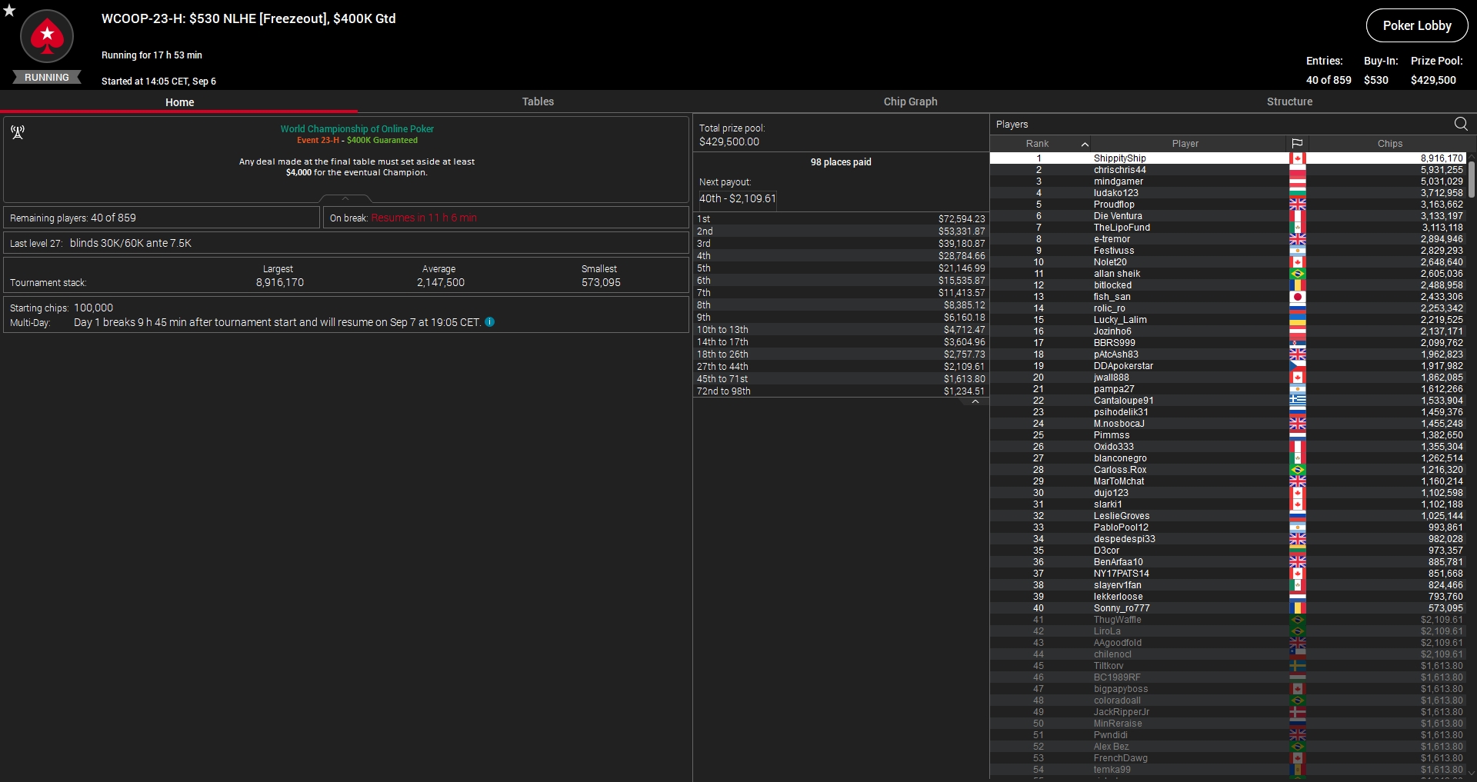Click Lucky_Lalim's country flag
This screenshot has height=782, width=1477.
click(1298, 320)
